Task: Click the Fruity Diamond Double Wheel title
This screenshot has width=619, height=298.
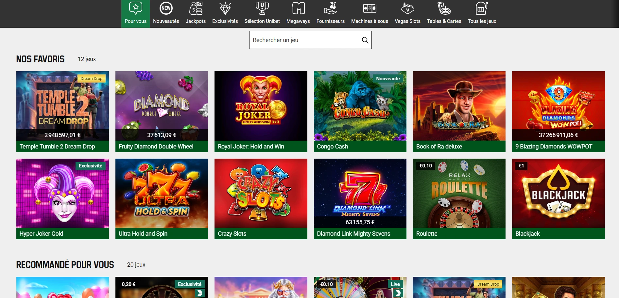Action: click(x=156, y=147)
